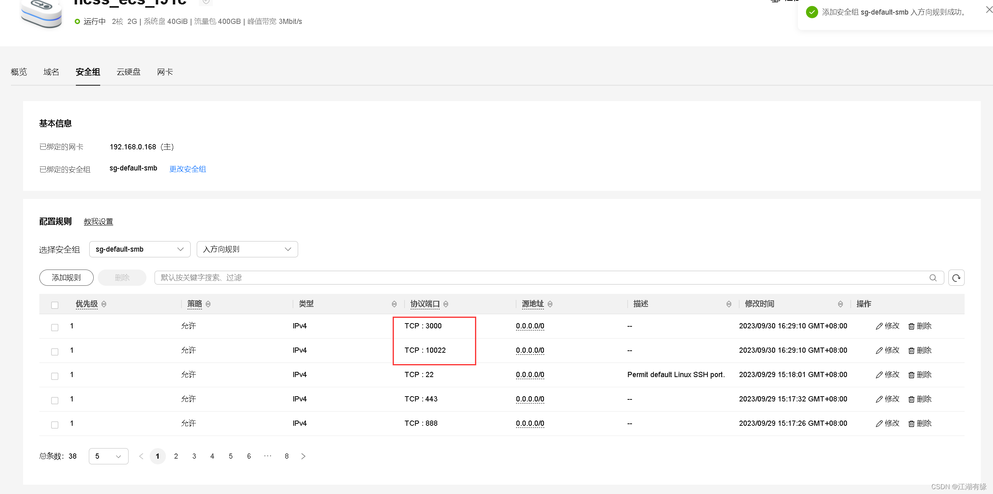Image resolution: width=993 pixels, height=494 pixels.
Task: Click source 0.0.0.0/0 of TCP : 3000 rule
Action: tap(530, 326)
